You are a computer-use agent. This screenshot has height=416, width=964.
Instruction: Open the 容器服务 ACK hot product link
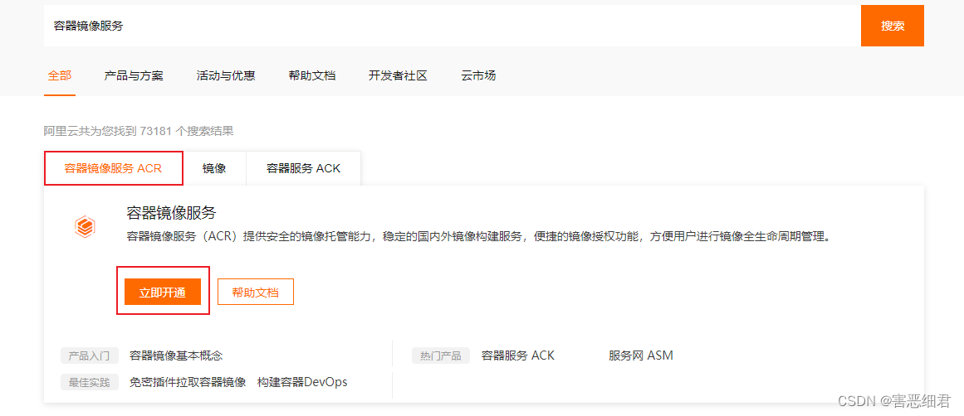(517, 356)
